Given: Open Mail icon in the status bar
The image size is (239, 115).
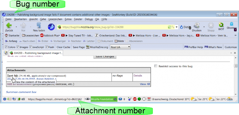Looking at the screenshot, I should point(9,99).
